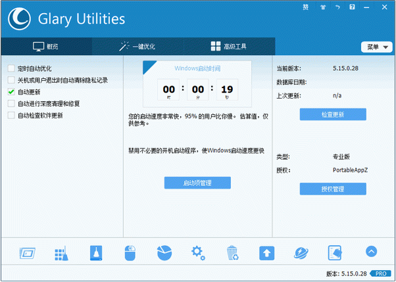
Task: Click the 检查更新 button
Action: 333,114
